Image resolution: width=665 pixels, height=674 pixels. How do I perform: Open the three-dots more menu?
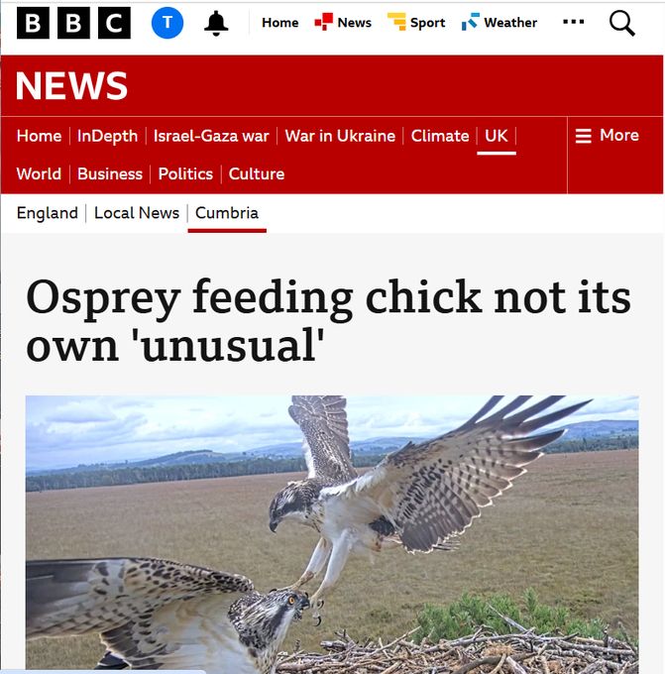[x=574, y=22]
